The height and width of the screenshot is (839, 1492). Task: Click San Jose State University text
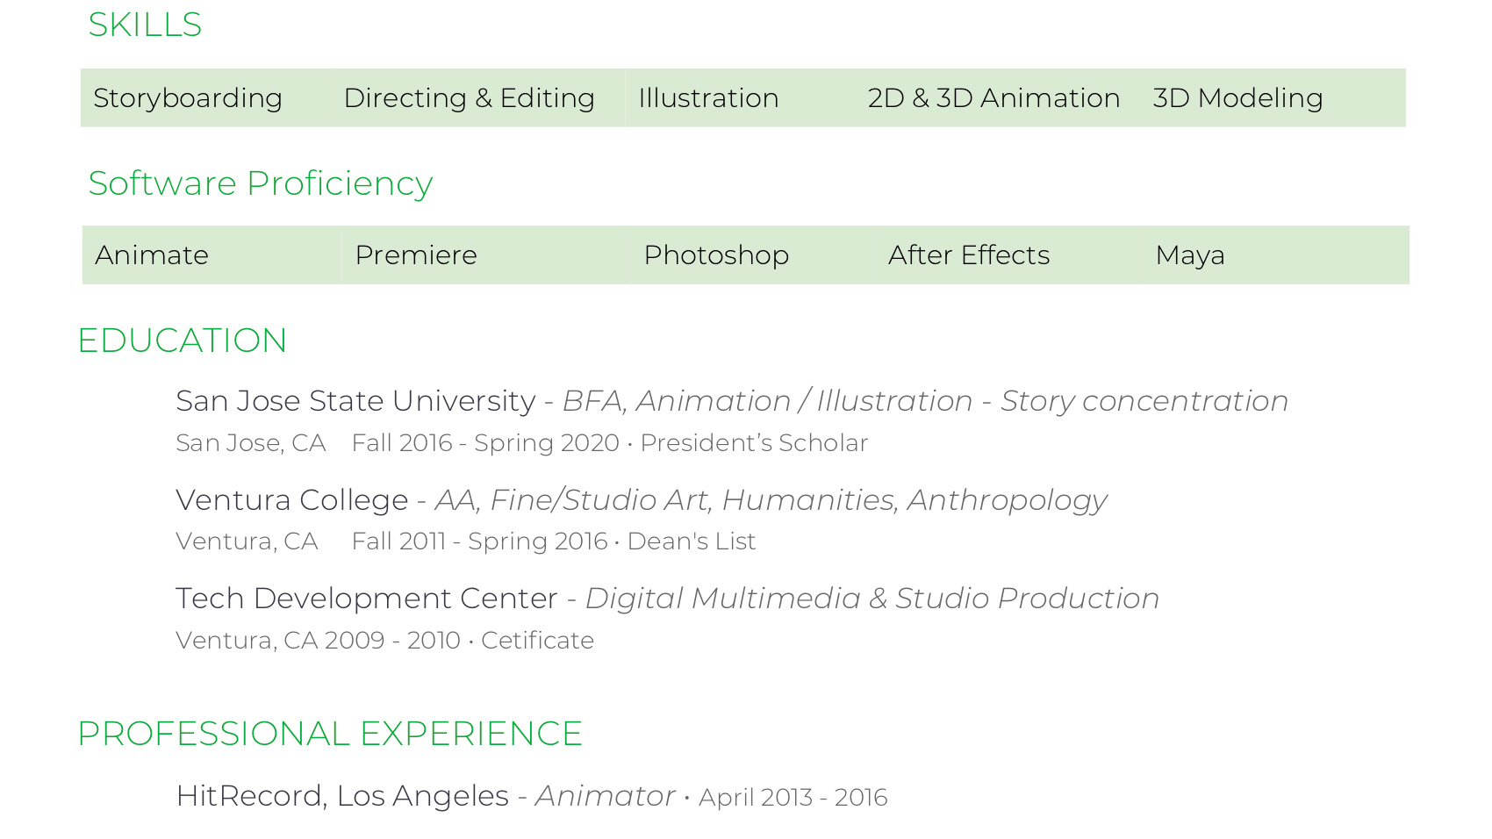click(355, 401)
